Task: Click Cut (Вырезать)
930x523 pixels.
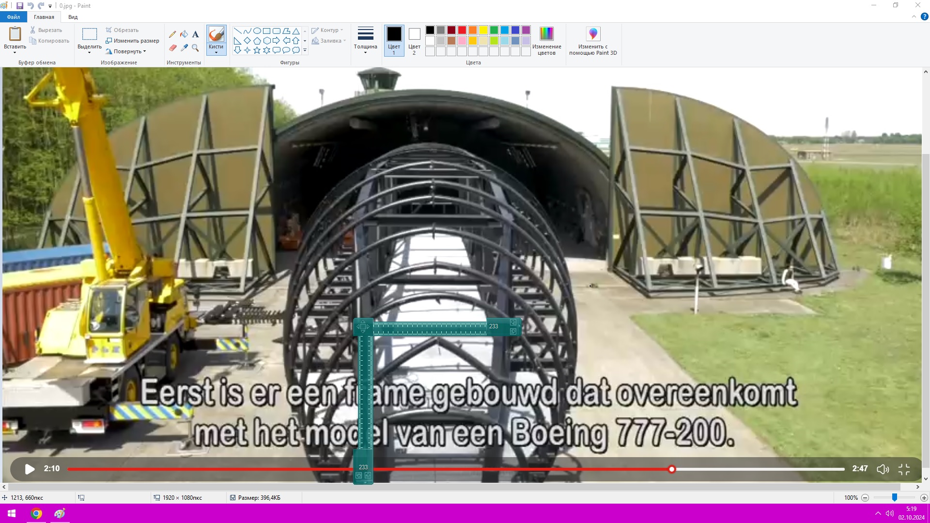Action: pos(46,30)
